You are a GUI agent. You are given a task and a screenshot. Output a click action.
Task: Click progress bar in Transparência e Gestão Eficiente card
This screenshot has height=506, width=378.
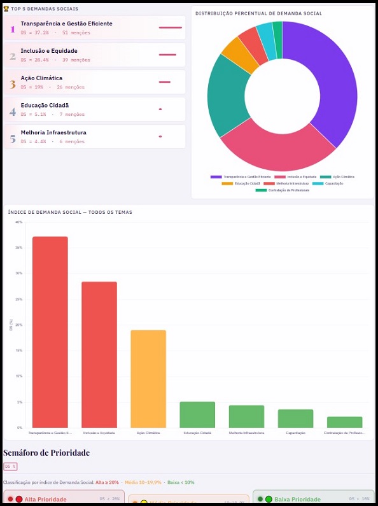tap(171, 28)
